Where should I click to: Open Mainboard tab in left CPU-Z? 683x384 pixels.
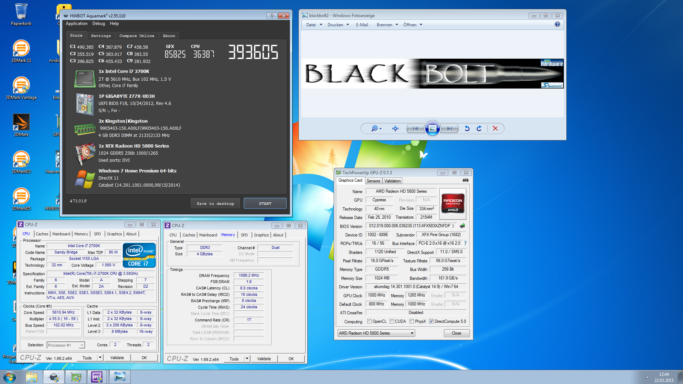tap(61, 234)
